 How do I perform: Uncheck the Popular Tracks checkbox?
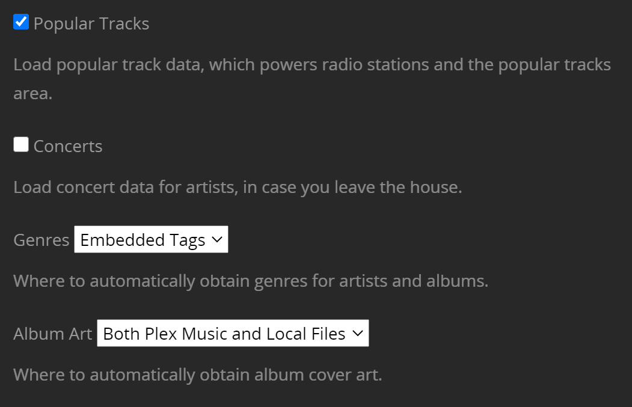pyautogui.click(x=21, y=23)
